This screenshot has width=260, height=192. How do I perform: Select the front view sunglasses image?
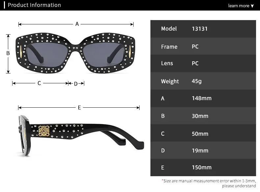point(75,53)
